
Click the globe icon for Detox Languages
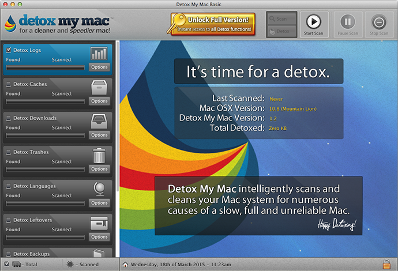[99, 189]
